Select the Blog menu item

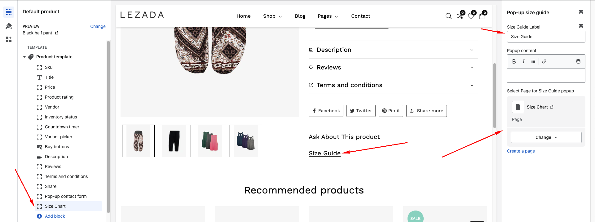(300, 16)
